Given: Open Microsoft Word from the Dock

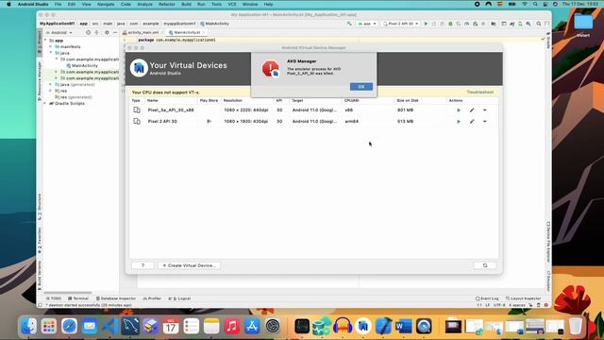Looking at the screenshot, I should click(x=403, y=327).
